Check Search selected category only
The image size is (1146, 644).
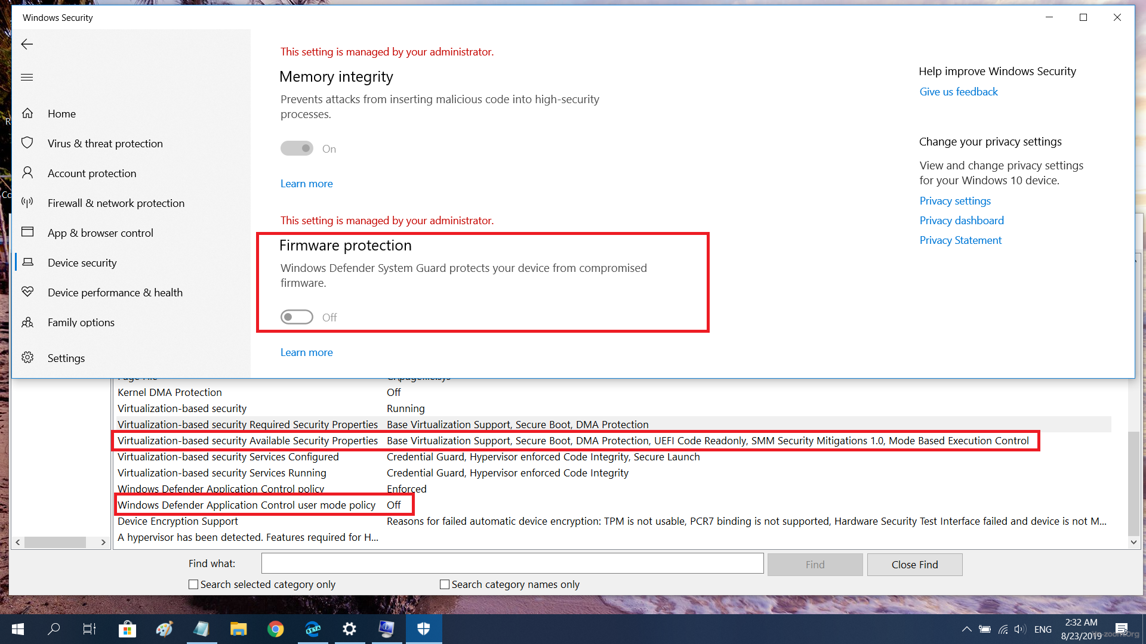(193, 584)
